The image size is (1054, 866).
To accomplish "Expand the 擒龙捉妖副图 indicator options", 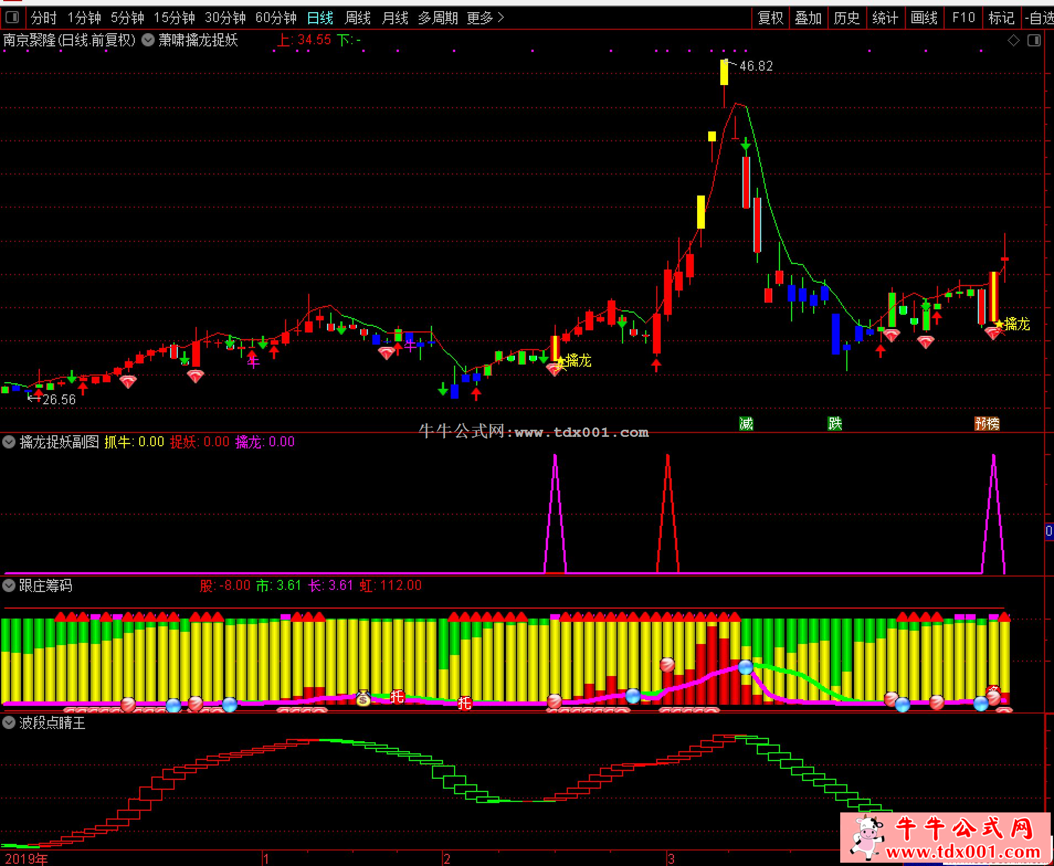I will pos(9,442).
